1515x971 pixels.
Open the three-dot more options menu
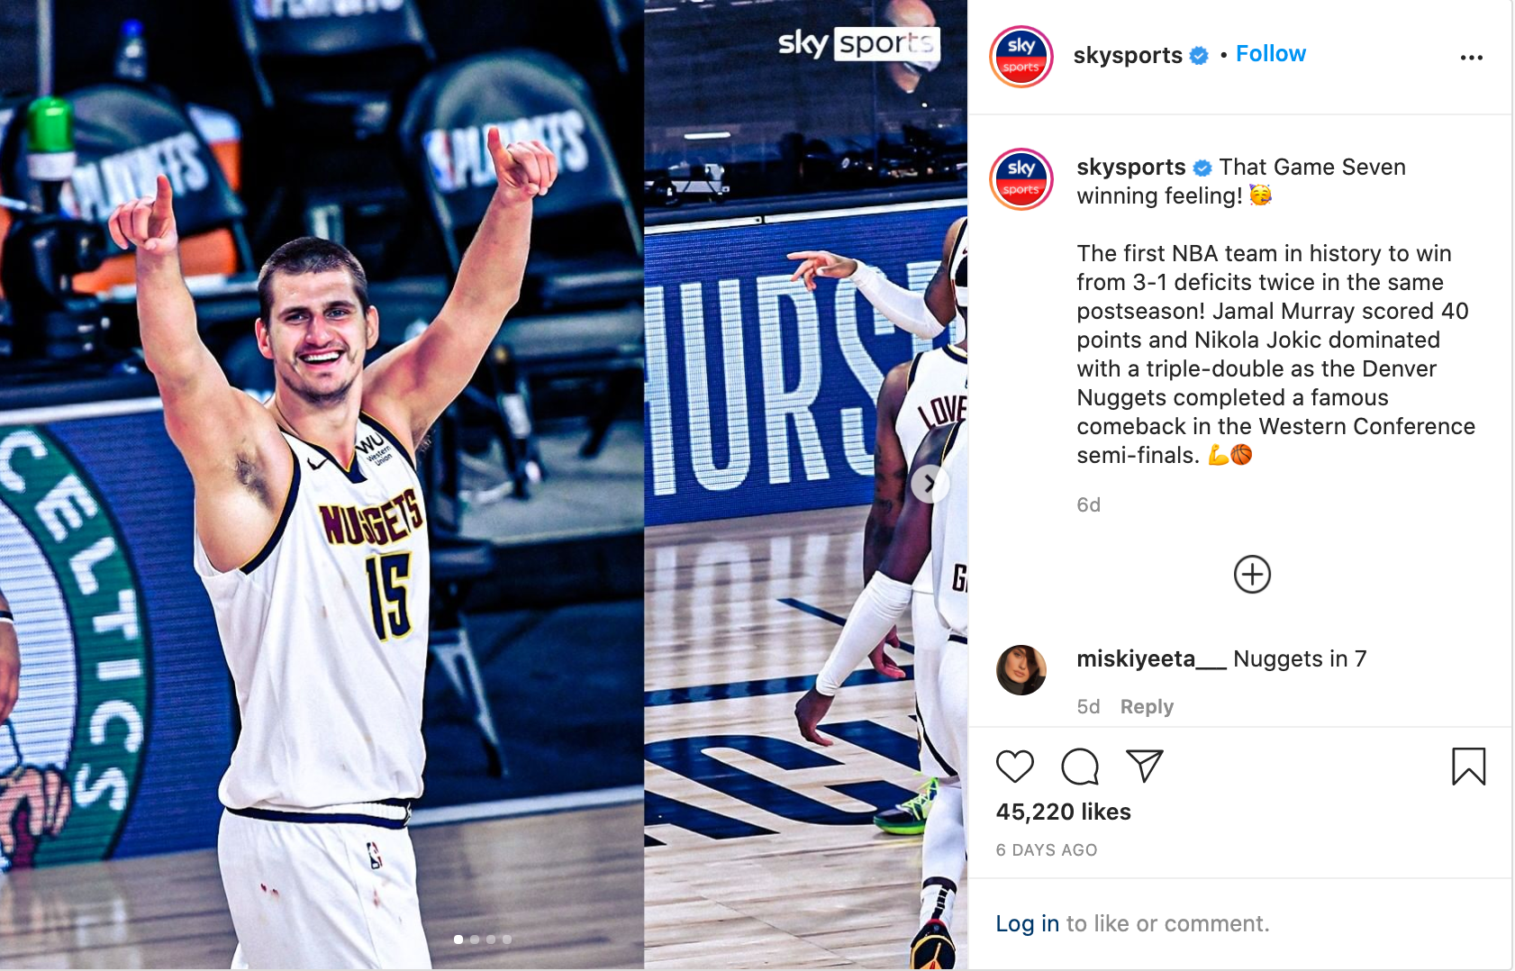(1471, 58)
